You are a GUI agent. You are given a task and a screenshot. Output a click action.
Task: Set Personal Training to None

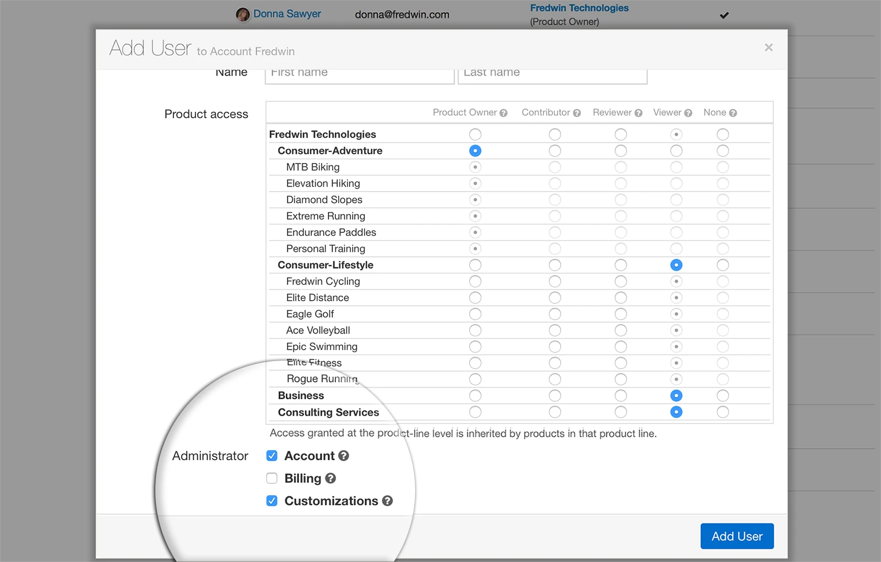pos(723,249)
